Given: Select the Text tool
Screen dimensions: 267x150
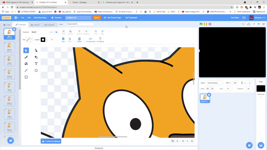Looking at the screenshot, I should click(36, 64).
